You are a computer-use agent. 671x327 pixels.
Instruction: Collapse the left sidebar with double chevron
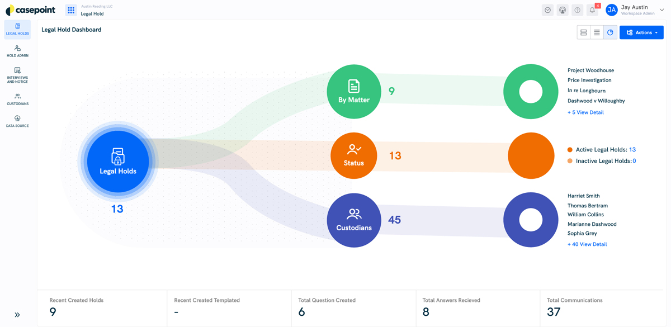click(17, 315)
